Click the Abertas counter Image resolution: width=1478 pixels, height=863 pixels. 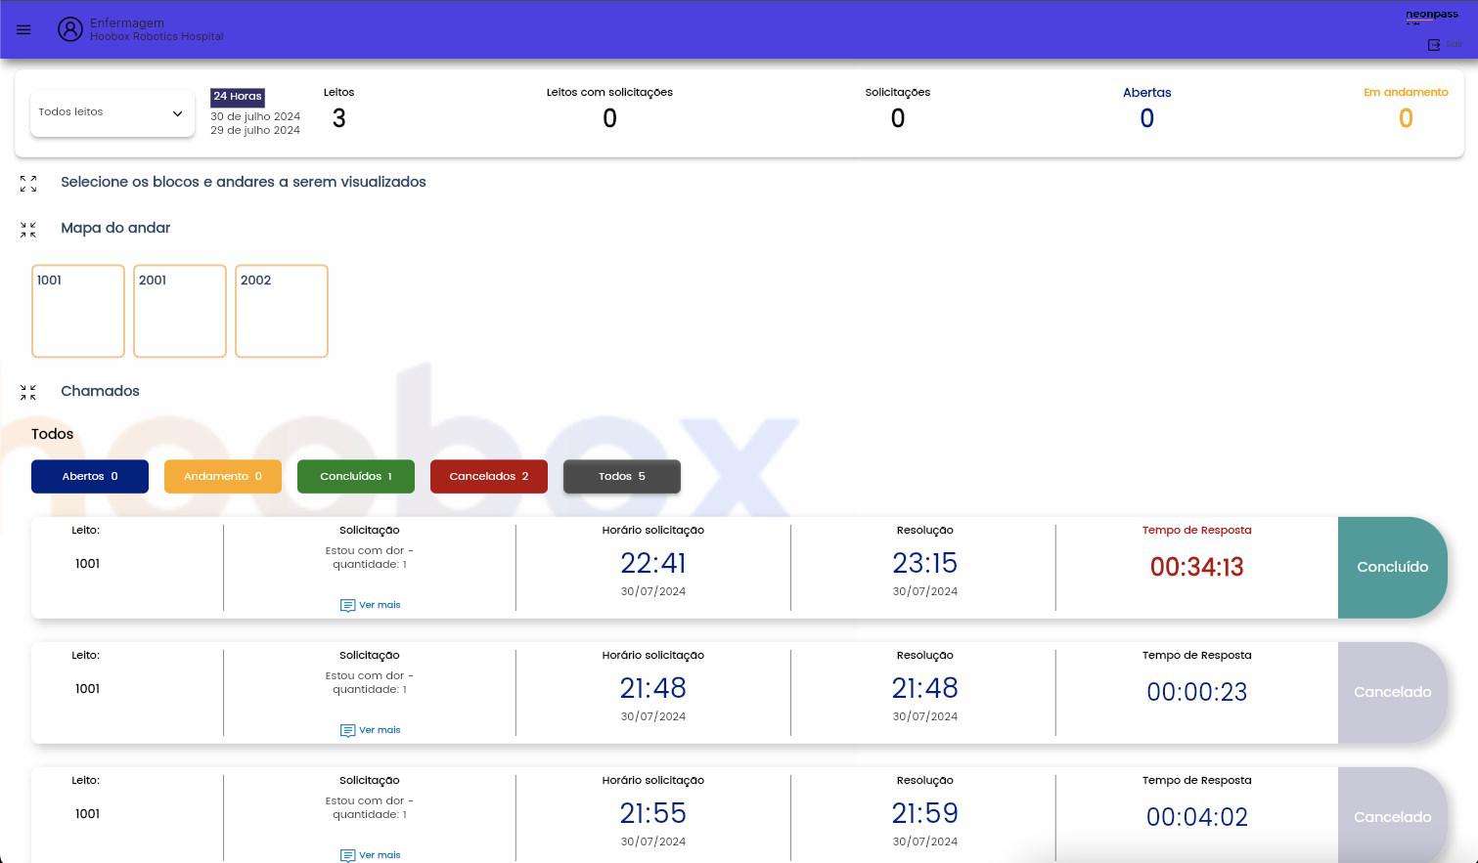point(1146,108)
